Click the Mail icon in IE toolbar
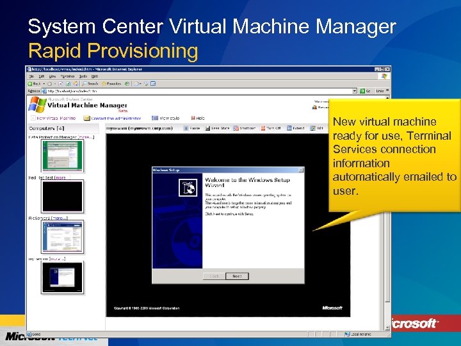The width and height of the screenshot is (461, 346). tap(136, 84)
